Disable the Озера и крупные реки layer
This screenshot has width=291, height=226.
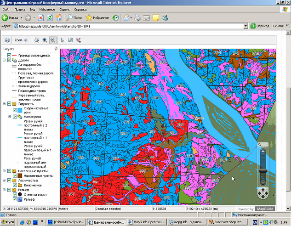click(15, 110)
